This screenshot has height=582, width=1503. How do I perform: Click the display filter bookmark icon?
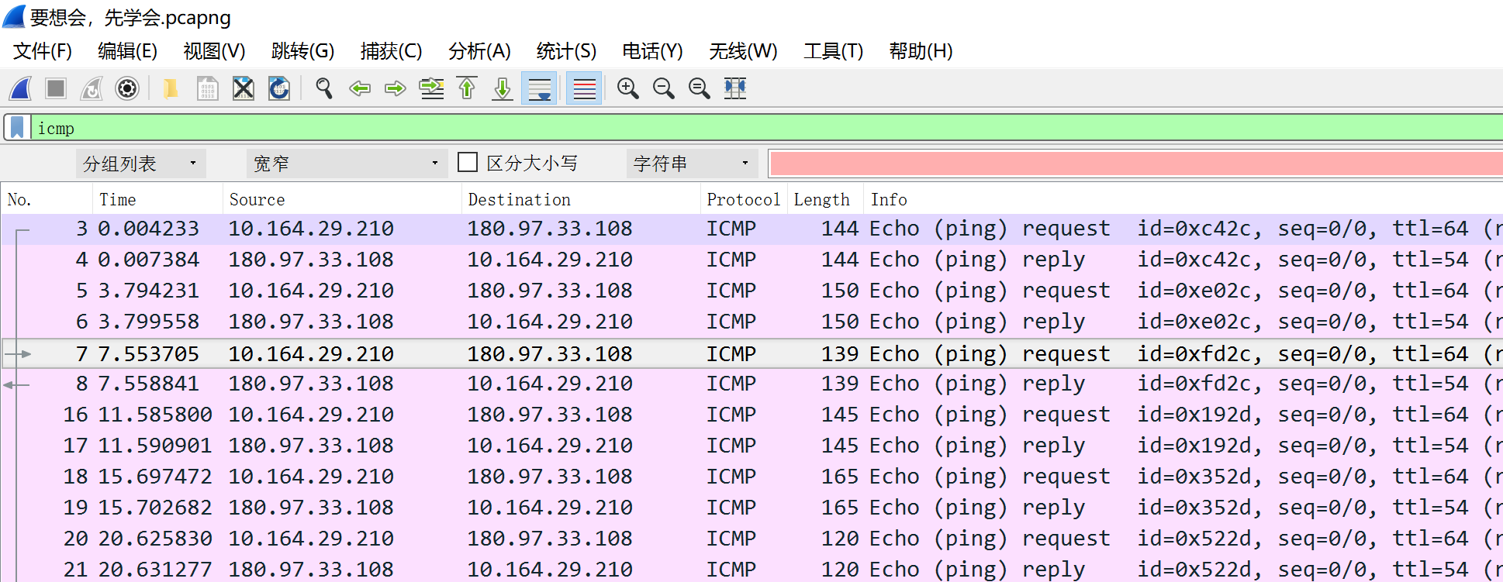point(17,128)
